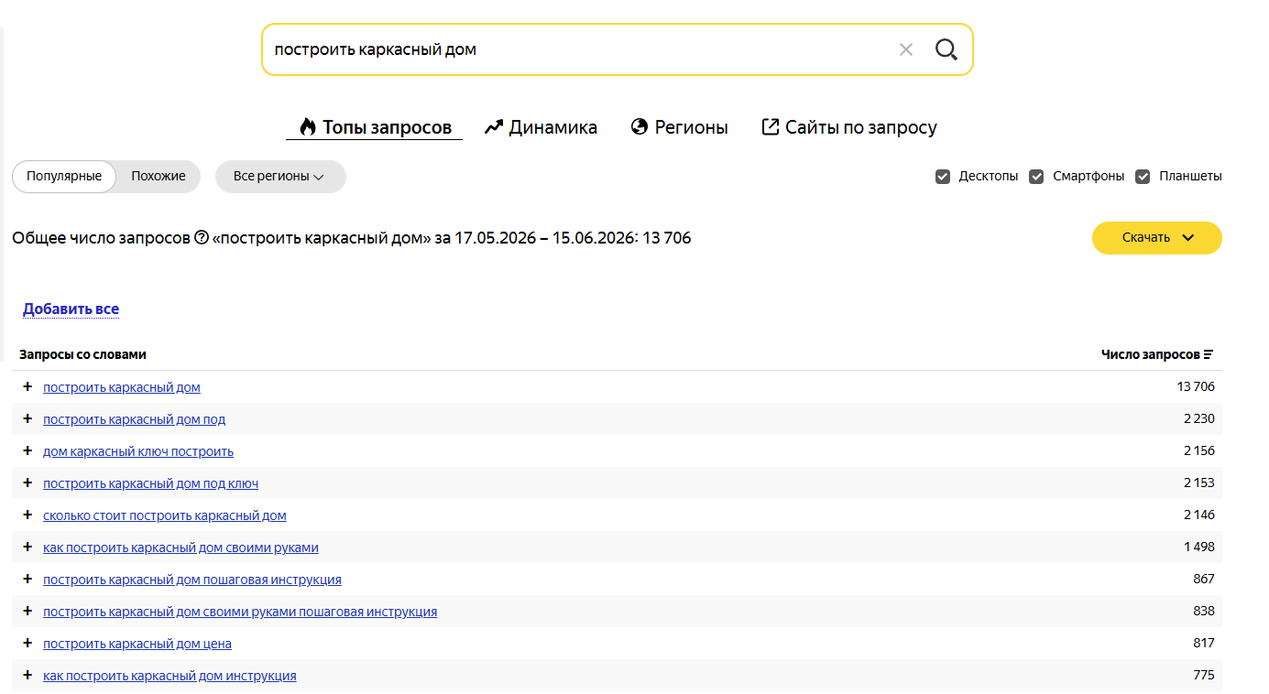Switch to the Динамика tab
This screenshot has height=694, width=1269.
541,127
